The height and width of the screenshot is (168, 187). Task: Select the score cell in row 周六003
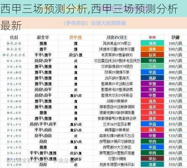[14, 55]
